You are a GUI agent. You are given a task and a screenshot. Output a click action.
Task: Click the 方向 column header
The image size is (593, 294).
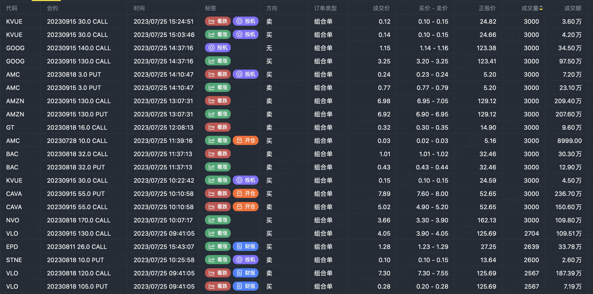point(272,8)
